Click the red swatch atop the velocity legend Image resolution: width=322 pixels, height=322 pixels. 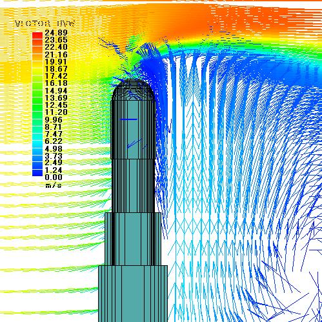click(x=37, y=35)
